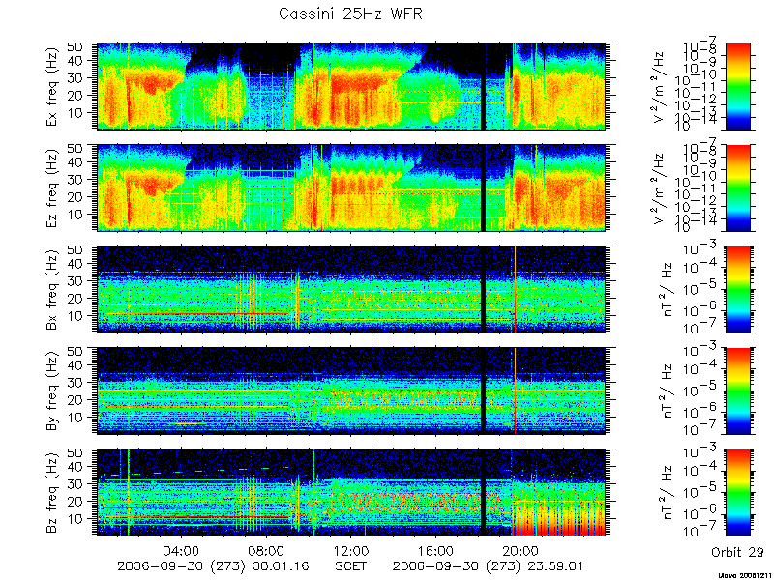The image size is (774, 580).
Task: Click the "08:00" time axis label
Action: (x=267, y=551)
